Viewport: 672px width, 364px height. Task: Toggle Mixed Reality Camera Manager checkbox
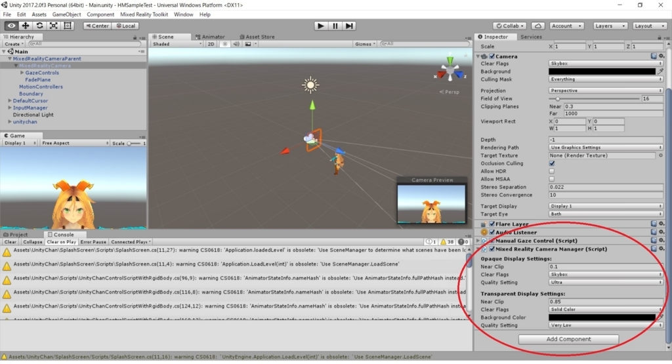tap(492, 249)
